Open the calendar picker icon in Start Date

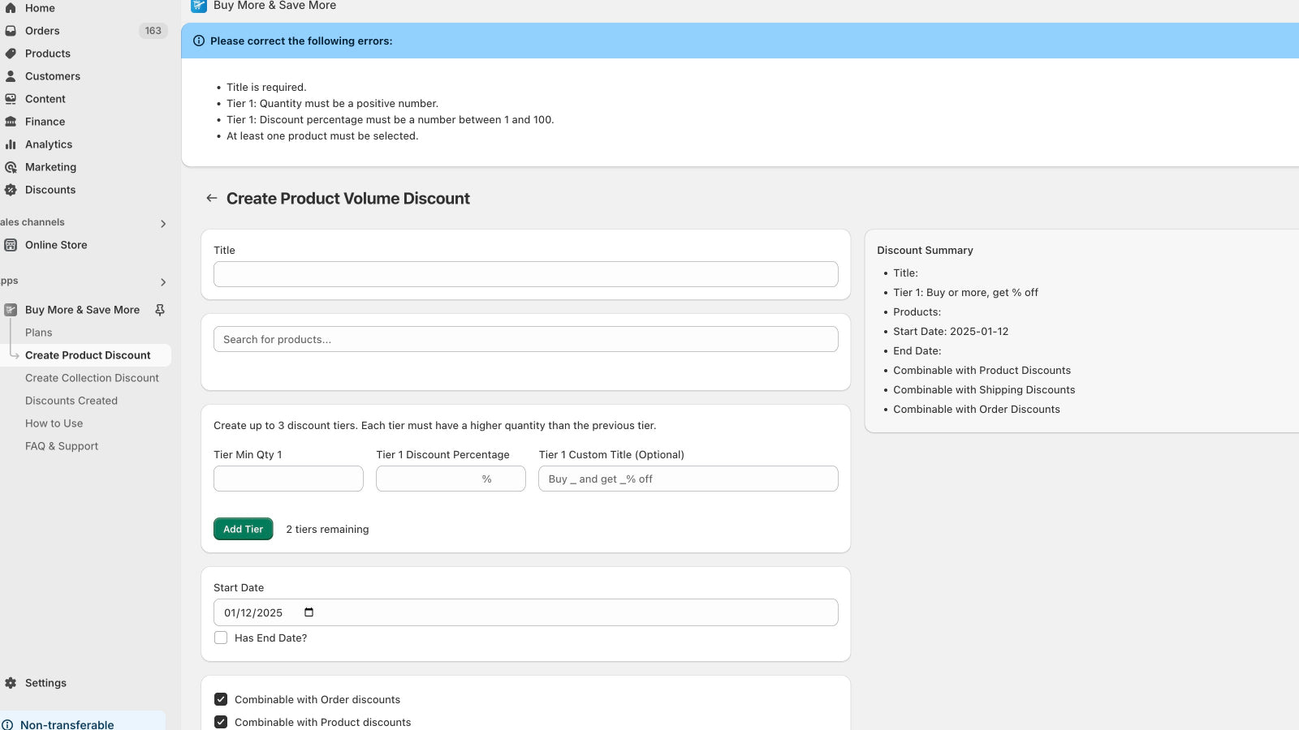[x=309, y=612]
